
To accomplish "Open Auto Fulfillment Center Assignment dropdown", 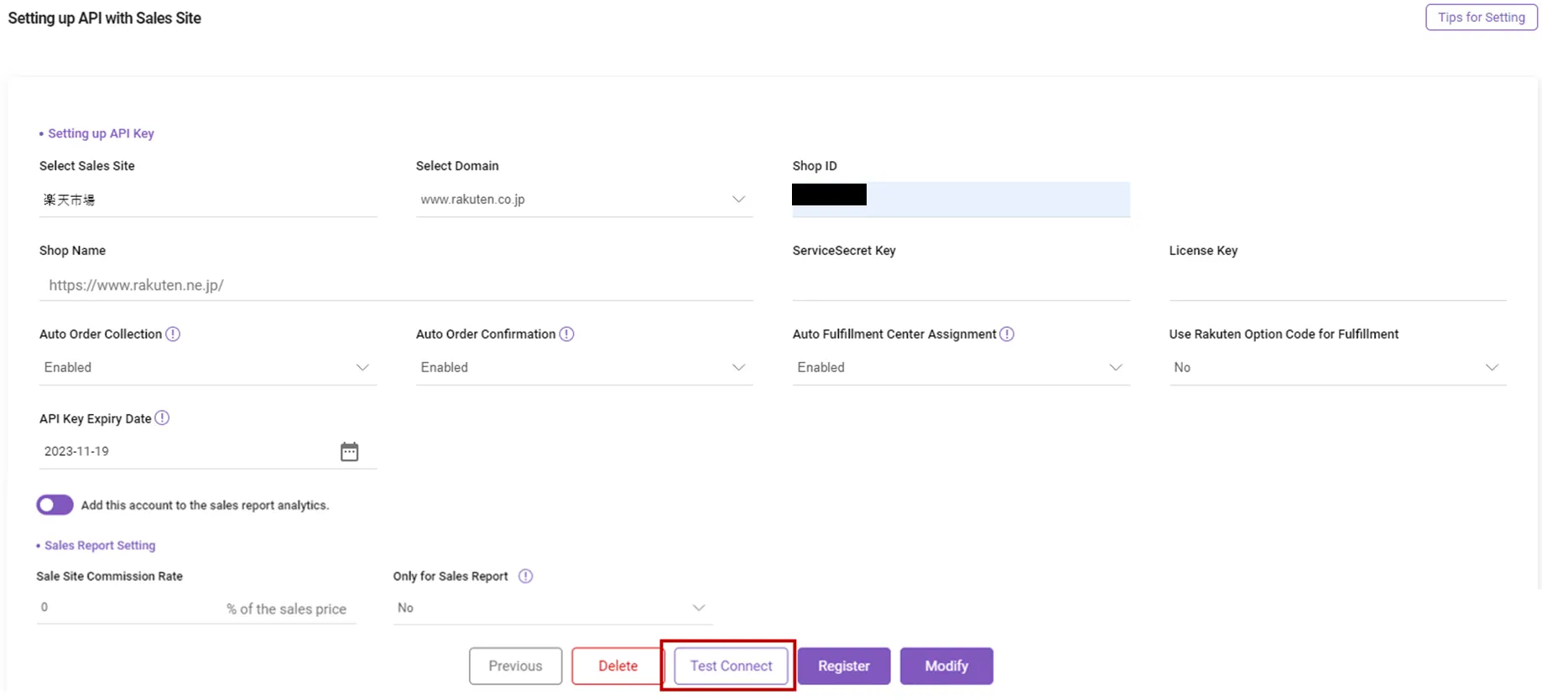I will (961, 367).
